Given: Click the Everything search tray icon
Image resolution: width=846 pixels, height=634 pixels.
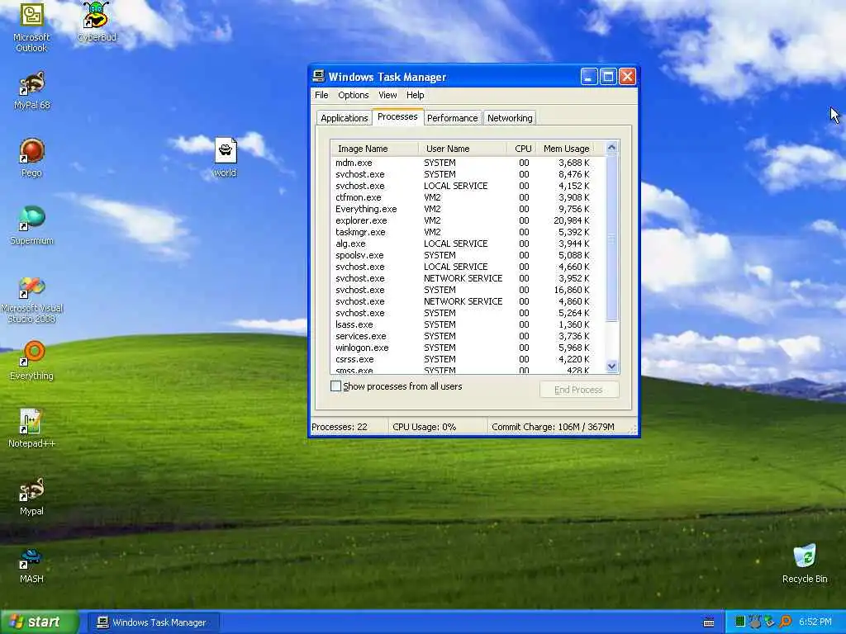Looking at the screenshot, I should point(786,622).
